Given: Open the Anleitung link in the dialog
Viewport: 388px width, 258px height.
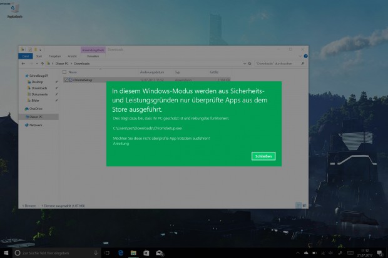Looking at the screenshot, I should (x=121, y=144).
